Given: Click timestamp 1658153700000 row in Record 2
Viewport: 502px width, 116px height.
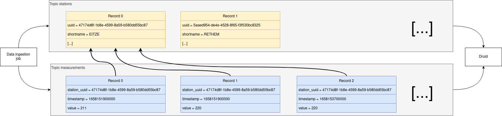Looking at the screenshot, I should 347,99.
